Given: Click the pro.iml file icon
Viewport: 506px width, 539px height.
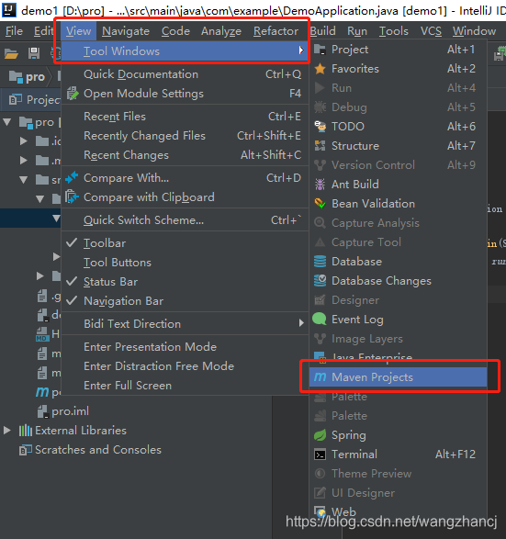Looking at the screenshot, I should pyautogui.click(x=42, y=411).
